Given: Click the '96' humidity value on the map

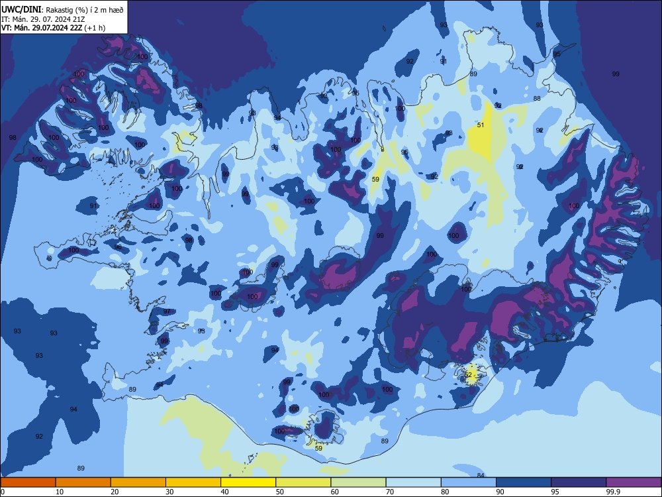Looking at the screenshot, I should pos(118,247).
